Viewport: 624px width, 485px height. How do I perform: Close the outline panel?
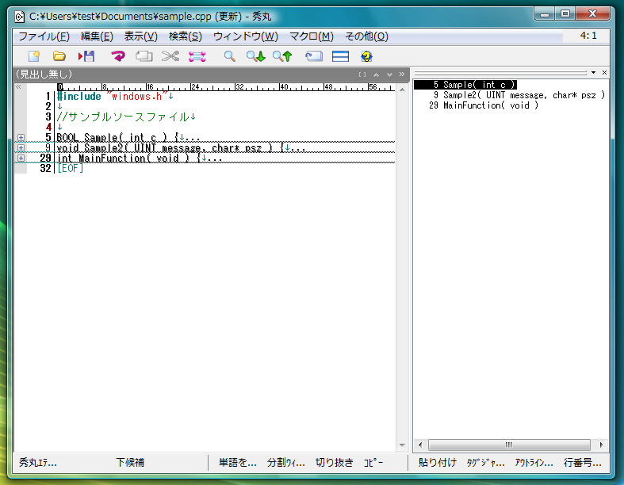coord(604,72)
